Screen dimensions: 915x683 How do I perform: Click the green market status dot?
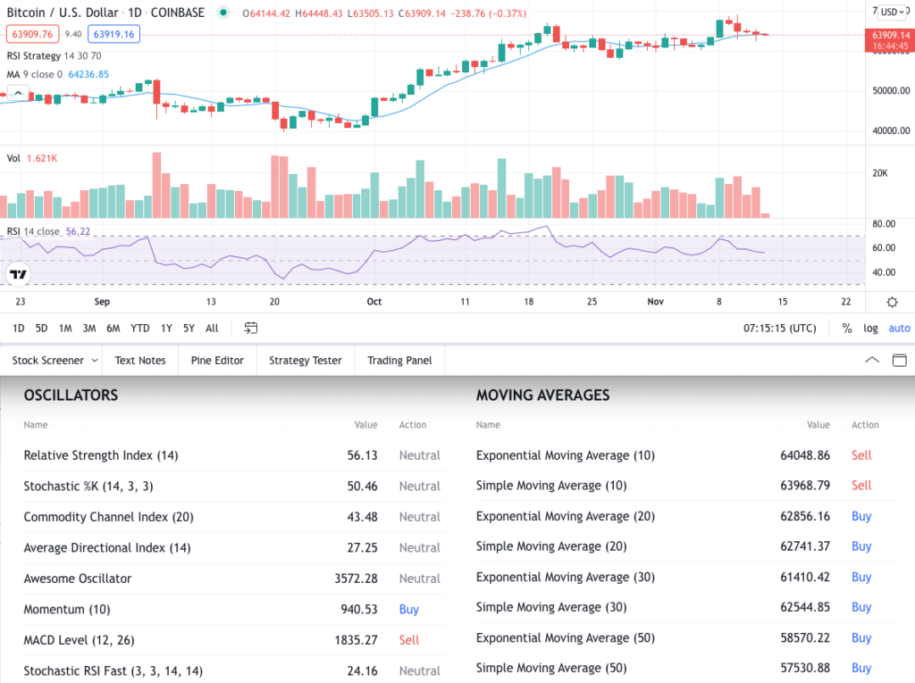pyautogui.click(x=222, y=12)
